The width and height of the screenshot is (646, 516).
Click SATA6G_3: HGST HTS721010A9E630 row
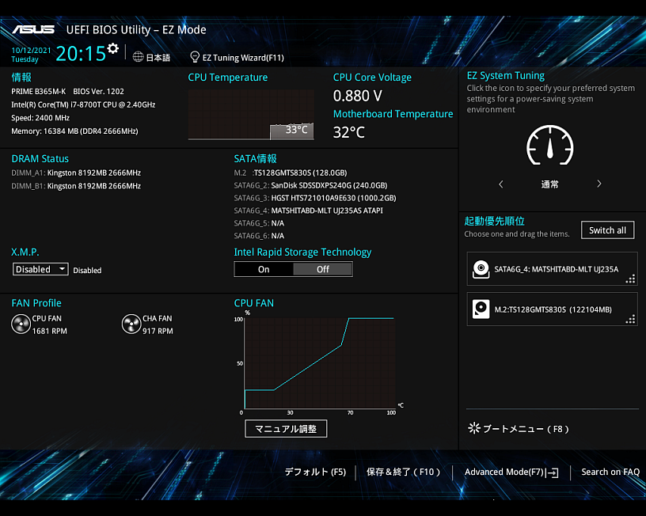315,198
